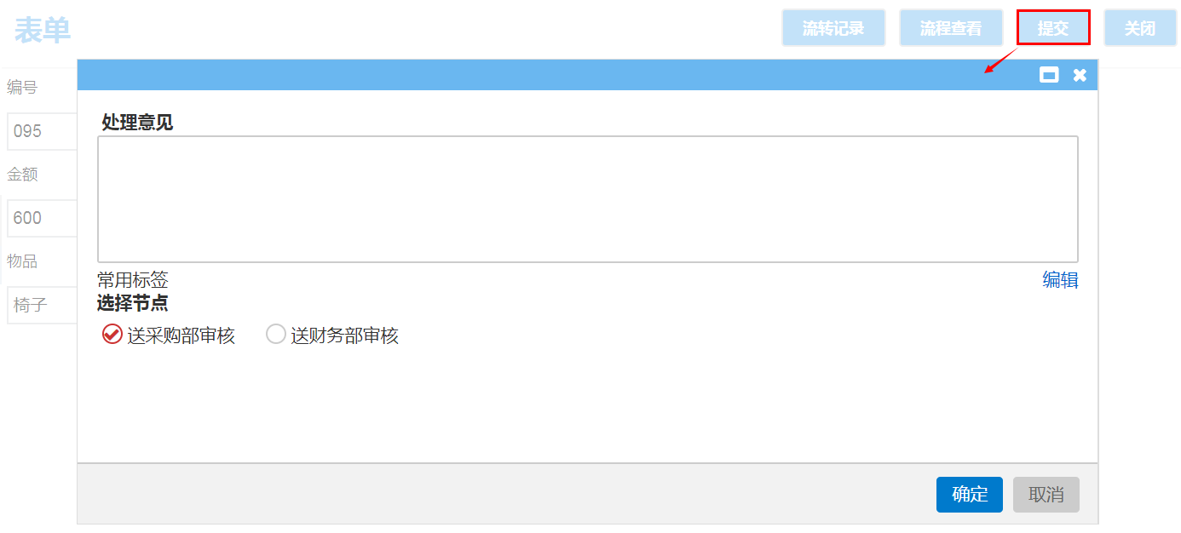Maximize the dialog using the window icon
Image resolution: width=1181 pixels, height=533 pixels.
(x=1049, y=75)
